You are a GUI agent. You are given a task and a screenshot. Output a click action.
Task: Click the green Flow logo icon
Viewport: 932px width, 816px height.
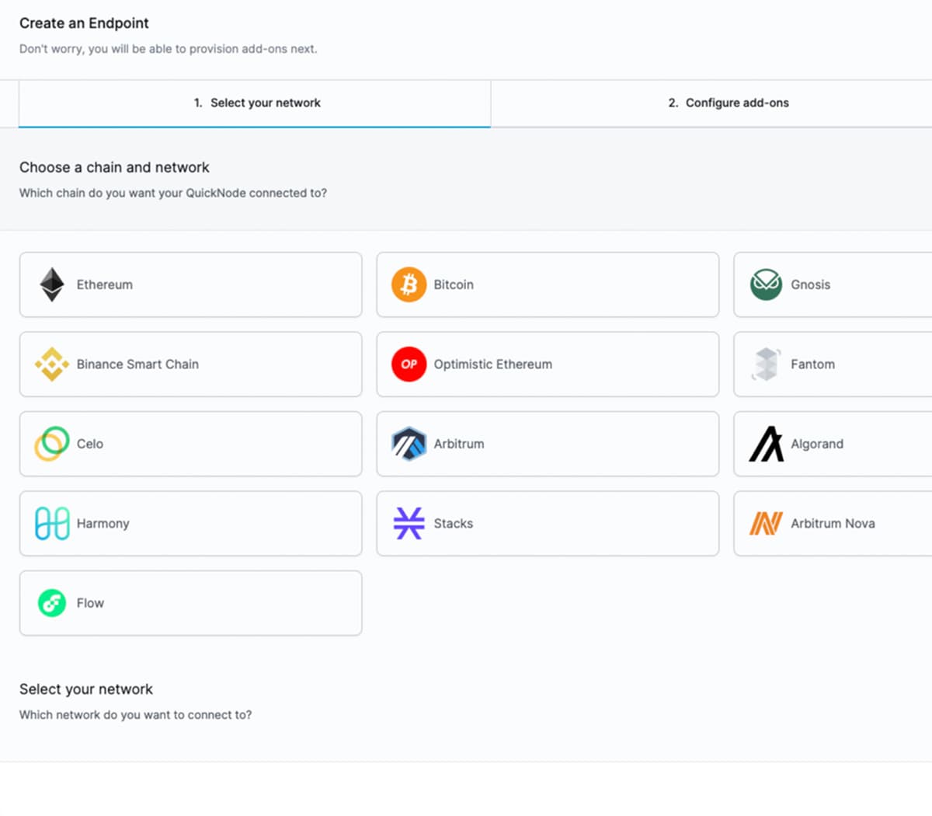coord(52,603)
